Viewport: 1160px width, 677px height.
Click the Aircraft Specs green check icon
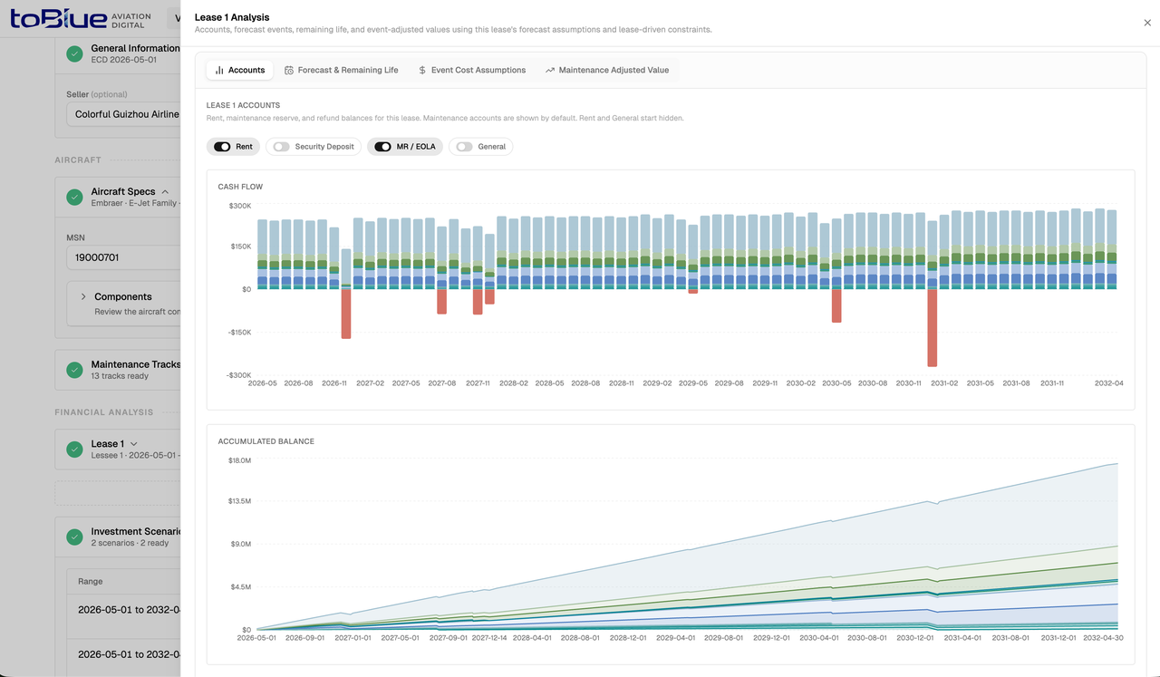[74, 197]
